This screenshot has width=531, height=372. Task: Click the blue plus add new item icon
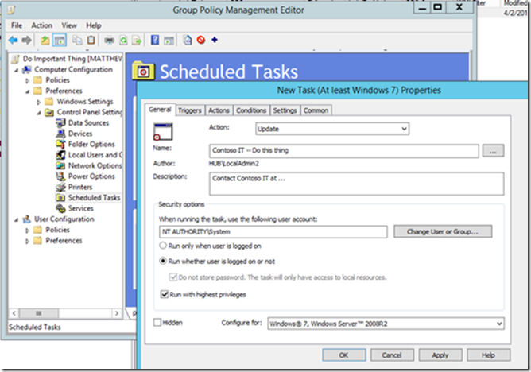click(215, 40)
